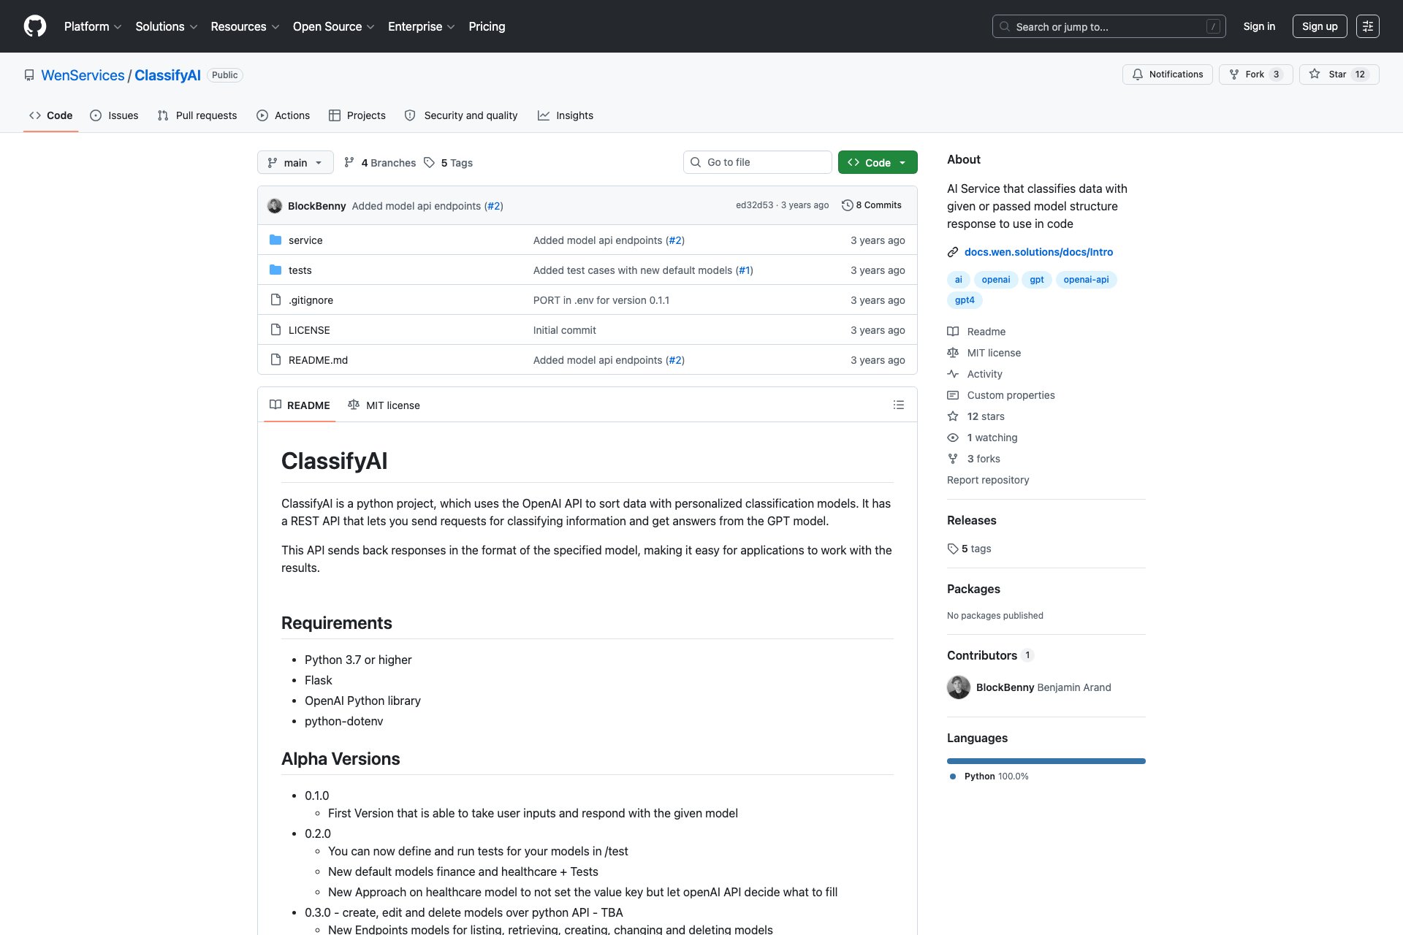Open the header menu icon beside Sign up

click(1367, 26)
